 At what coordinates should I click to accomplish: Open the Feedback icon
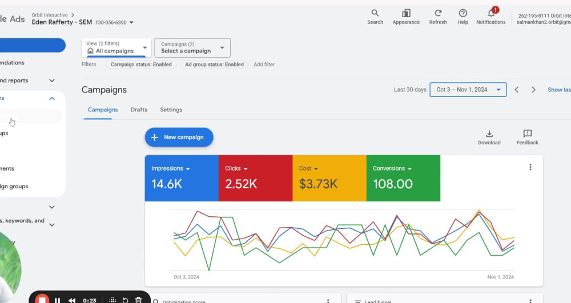527,138
